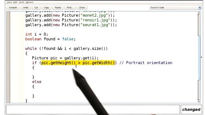Click the Paste button
205x115 pixels.
click(58, 8)
